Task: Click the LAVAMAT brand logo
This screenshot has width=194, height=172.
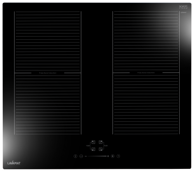Action: [x=14, y=163]
